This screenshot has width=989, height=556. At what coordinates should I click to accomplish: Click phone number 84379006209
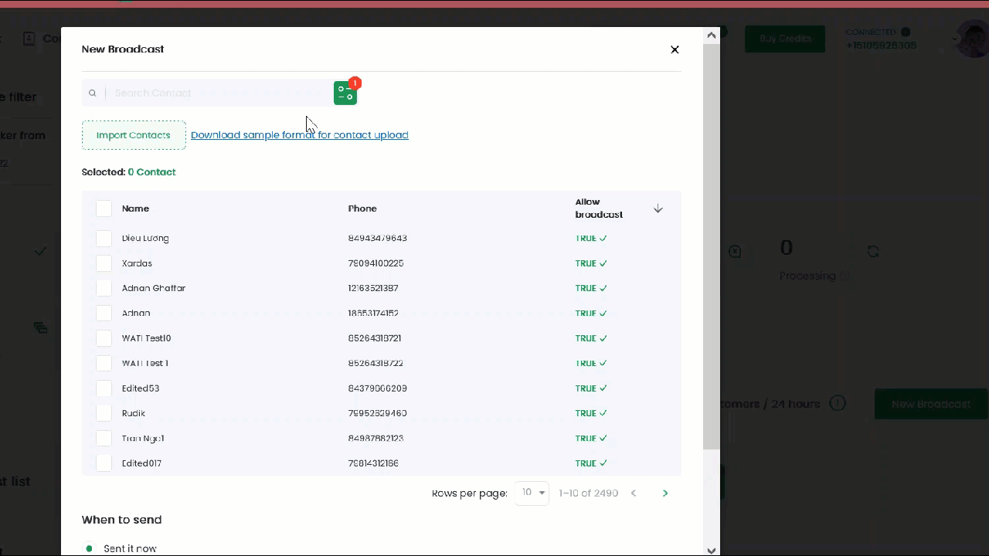click(378, 388)
